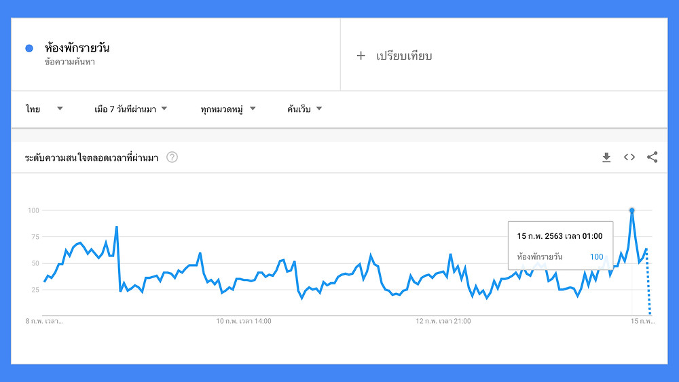Click the เปรียบเทียบ compare button
This screenshot has height=382, width=679.
(x=404, y=56)
